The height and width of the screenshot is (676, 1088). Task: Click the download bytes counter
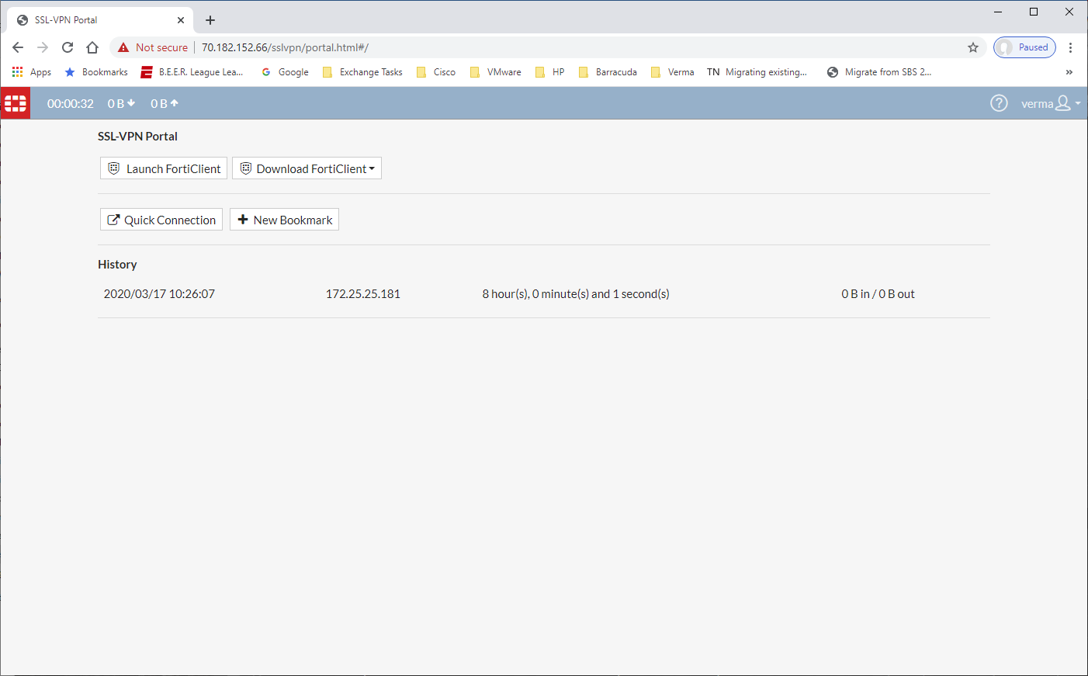pos(121,103)
